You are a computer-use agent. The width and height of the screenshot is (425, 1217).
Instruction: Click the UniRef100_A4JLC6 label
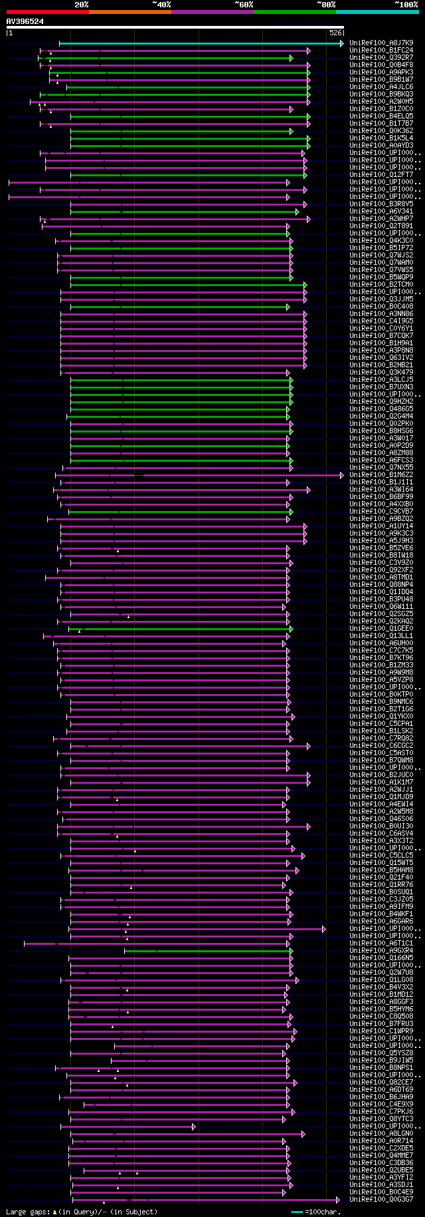[x=381, y=87]
